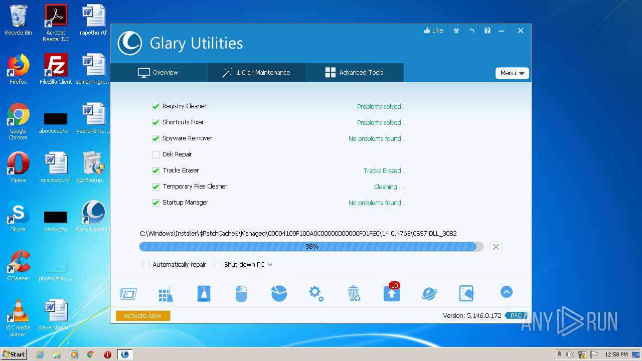Launch Acrobat Reader DC from desktop

(x=56, y=23)
